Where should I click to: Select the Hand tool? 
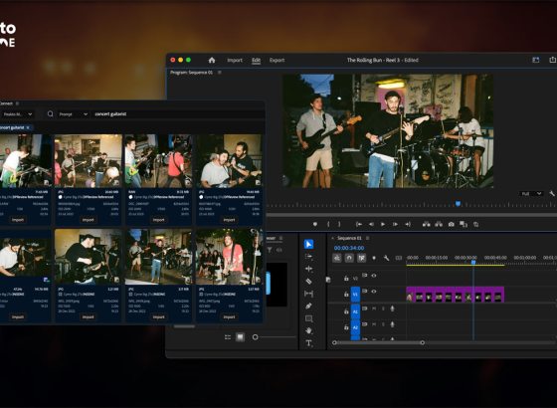click(308, 330)
